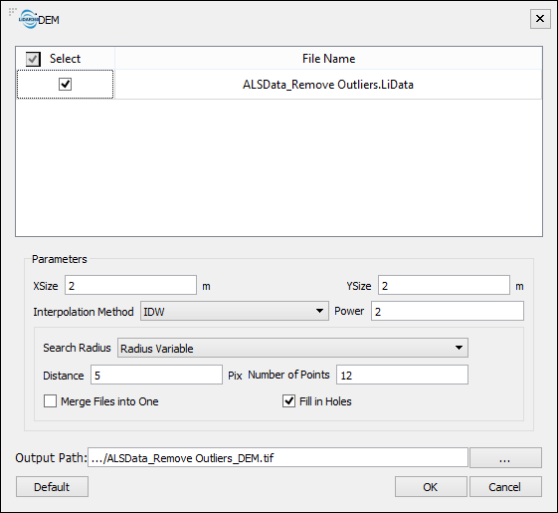Uncheck ALSData_Remove Outliers.LiData file checkbox
This screenshot has width=558, height=513.
tap(65, 85)
